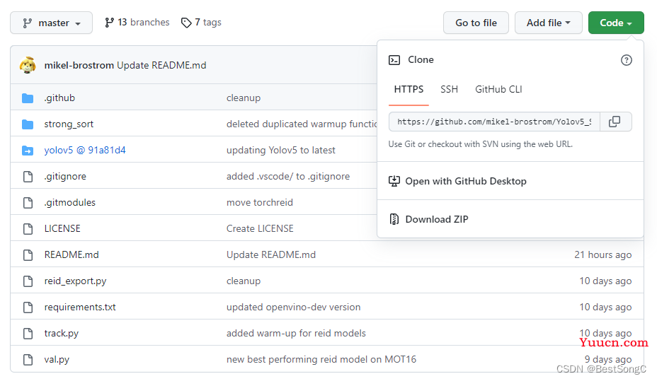
Task: Open the cleanup commit for reid_export.py
Action: coord(244,281)
